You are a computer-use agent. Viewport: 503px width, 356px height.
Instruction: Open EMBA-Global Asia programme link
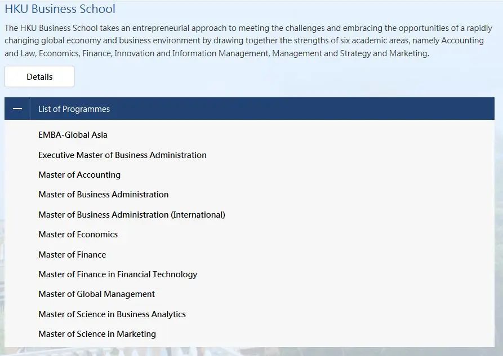click(x=73, y=135)
